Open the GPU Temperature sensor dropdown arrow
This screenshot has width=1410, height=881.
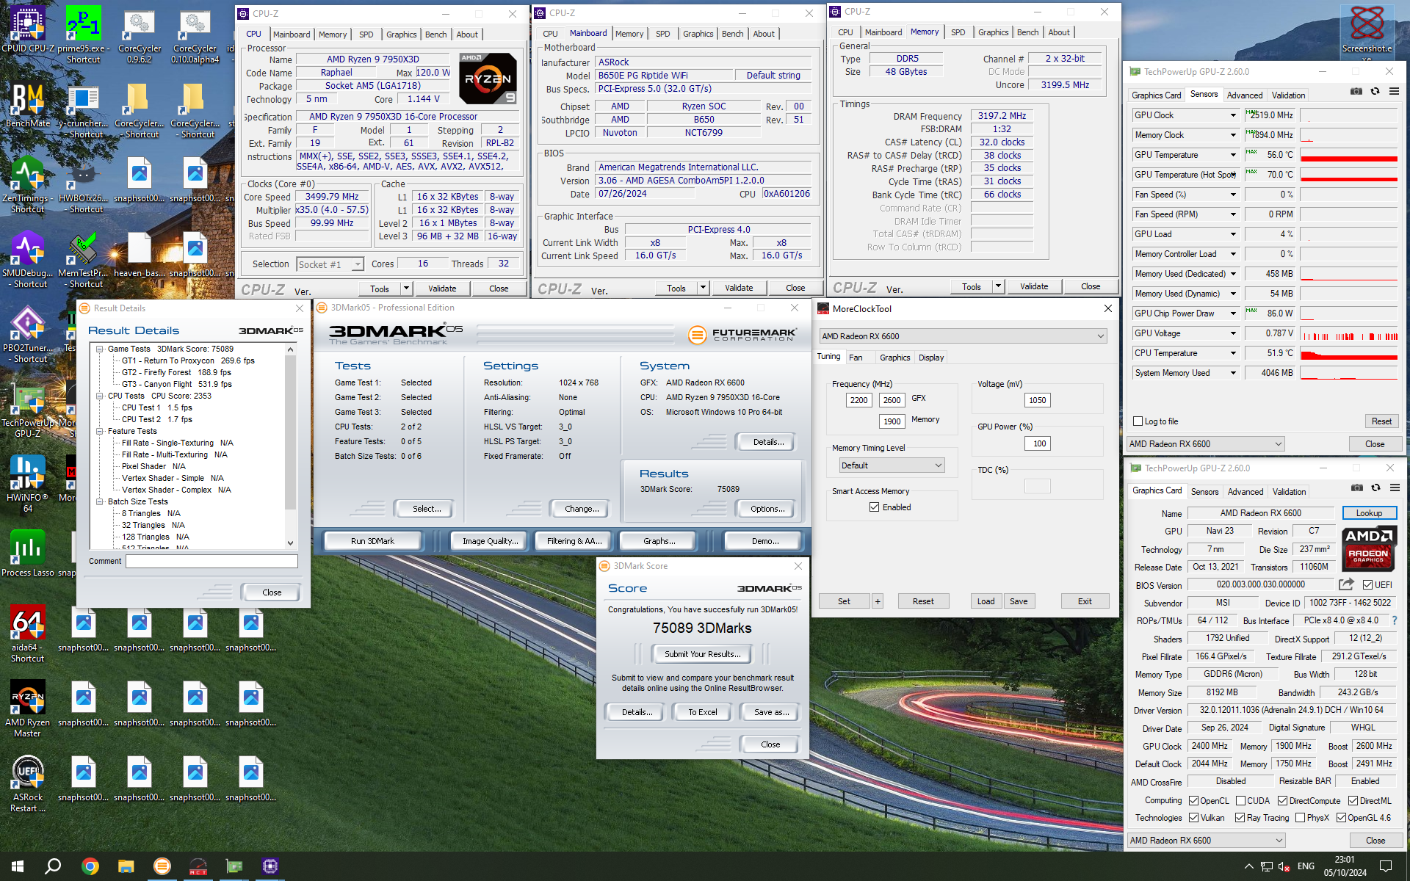(1233, 155)
